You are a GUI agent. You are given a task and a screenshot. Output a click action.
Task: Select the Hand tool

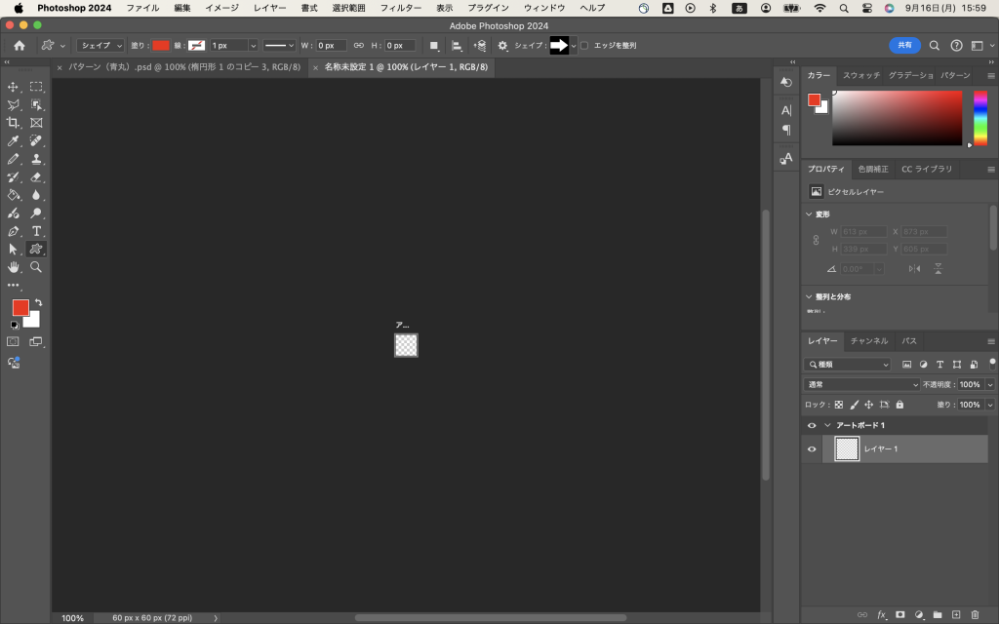[14, 266]
